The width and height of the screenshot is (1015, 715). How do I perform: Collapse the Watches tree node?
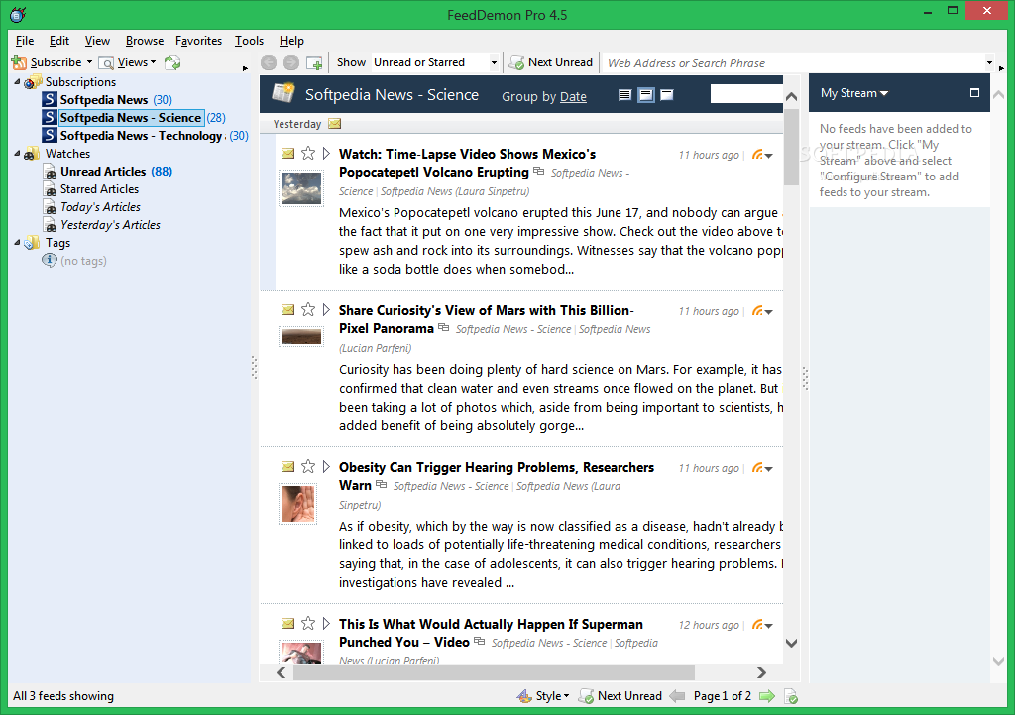point(17,154)
